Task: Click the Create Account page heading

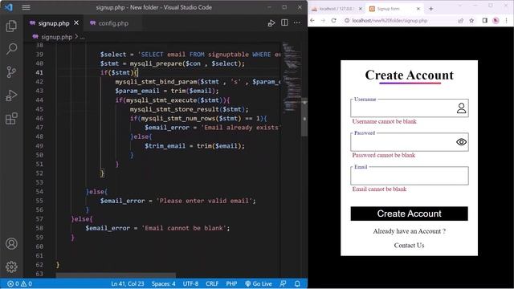Action: (x=409, y=75)
